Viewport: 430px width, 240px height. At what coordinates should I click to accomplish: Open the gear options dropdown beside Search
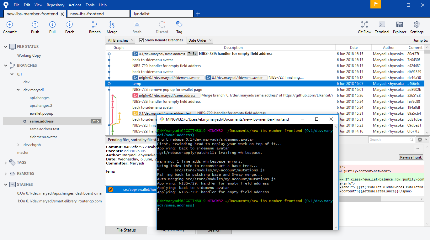[422, 139]
